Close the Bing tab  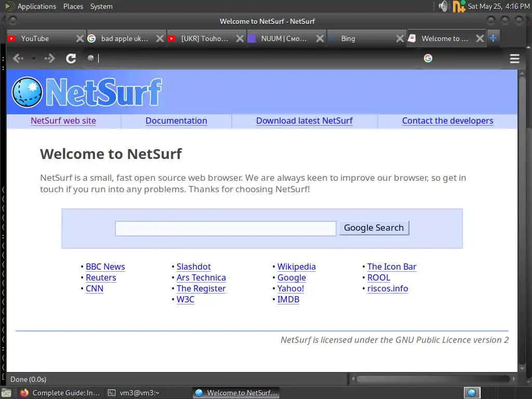point(400,38)
